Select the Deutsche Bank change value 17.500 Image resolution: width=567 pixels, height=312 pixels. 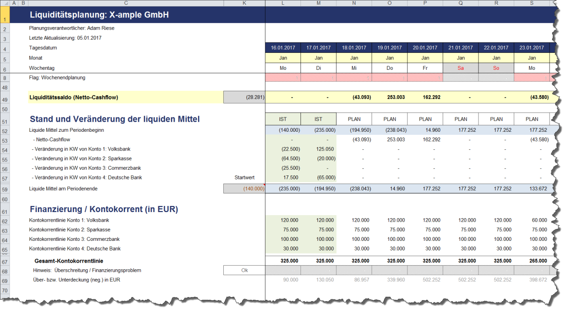tap(283, 178)
